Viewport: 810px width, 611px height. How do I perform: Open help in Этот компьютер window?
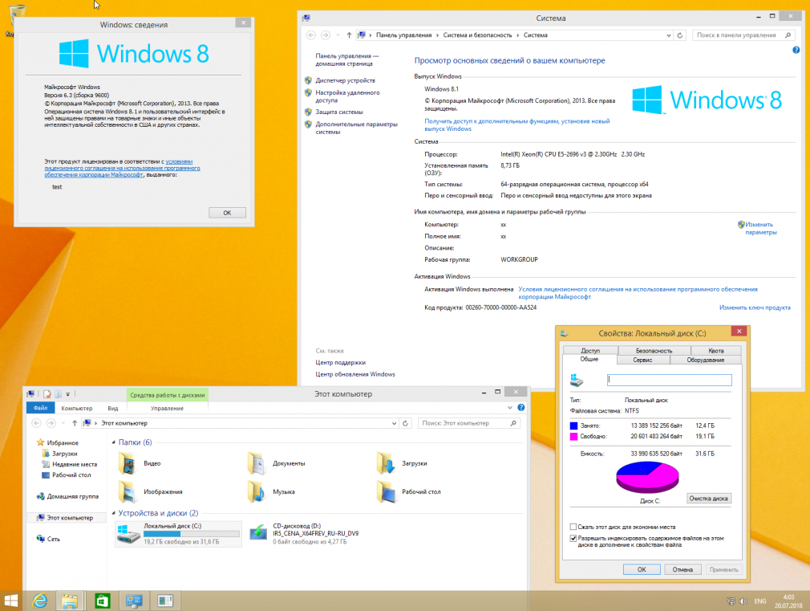[521, 408]
